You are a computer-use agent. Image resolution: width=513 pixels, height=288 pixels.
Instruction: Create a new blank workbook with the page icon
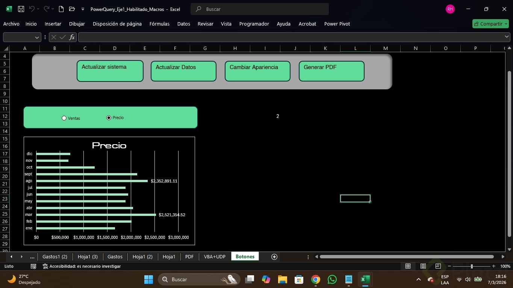coord(61,9)
